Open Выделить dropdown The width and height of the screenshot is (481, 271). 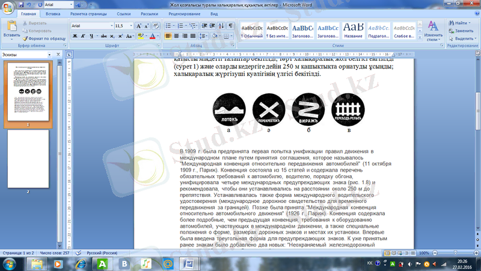tap(462, 39)
